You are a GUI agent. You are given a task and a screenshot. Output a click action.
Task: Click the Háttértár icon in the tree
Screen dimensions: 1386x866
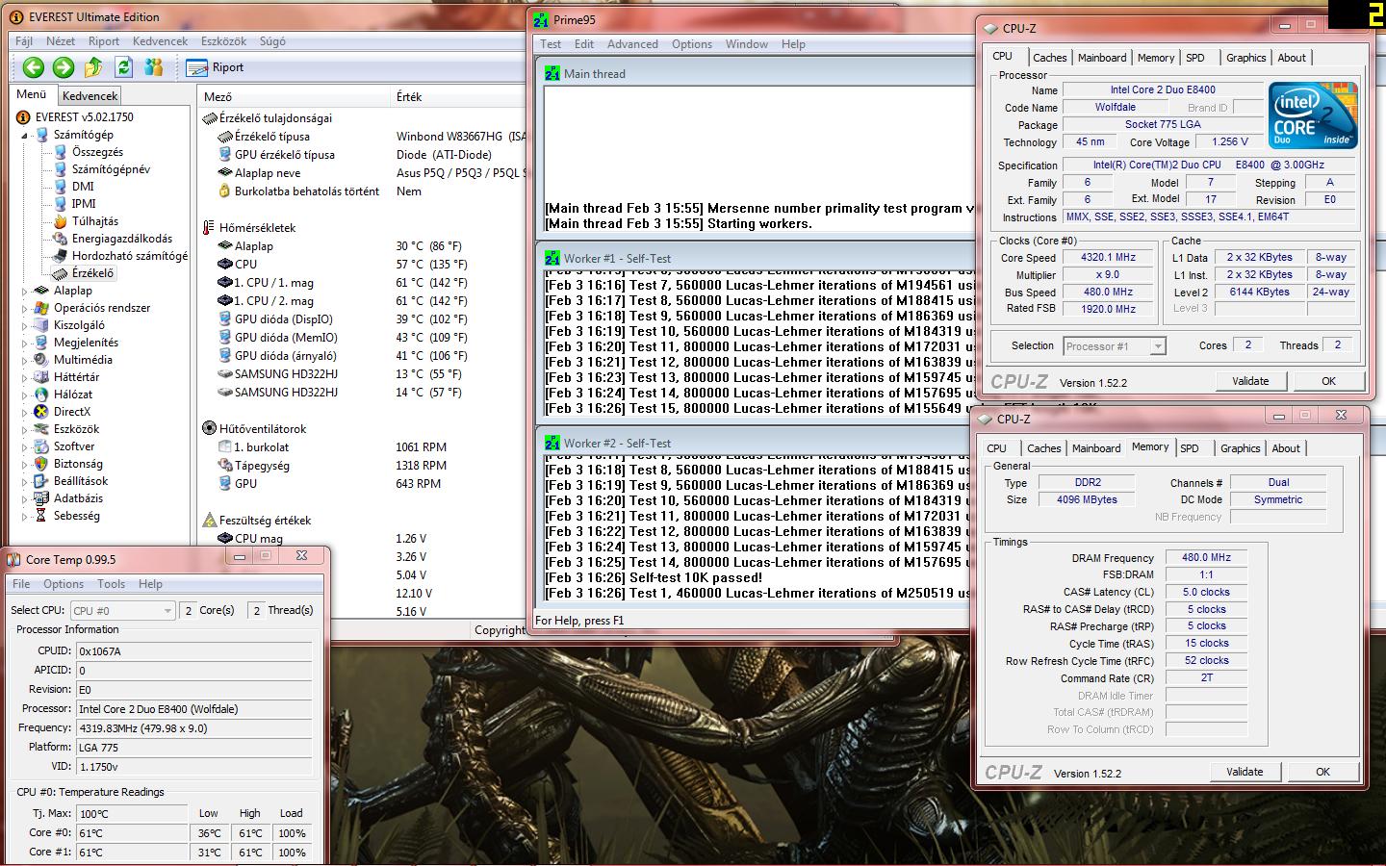click(x=41, y=377)
